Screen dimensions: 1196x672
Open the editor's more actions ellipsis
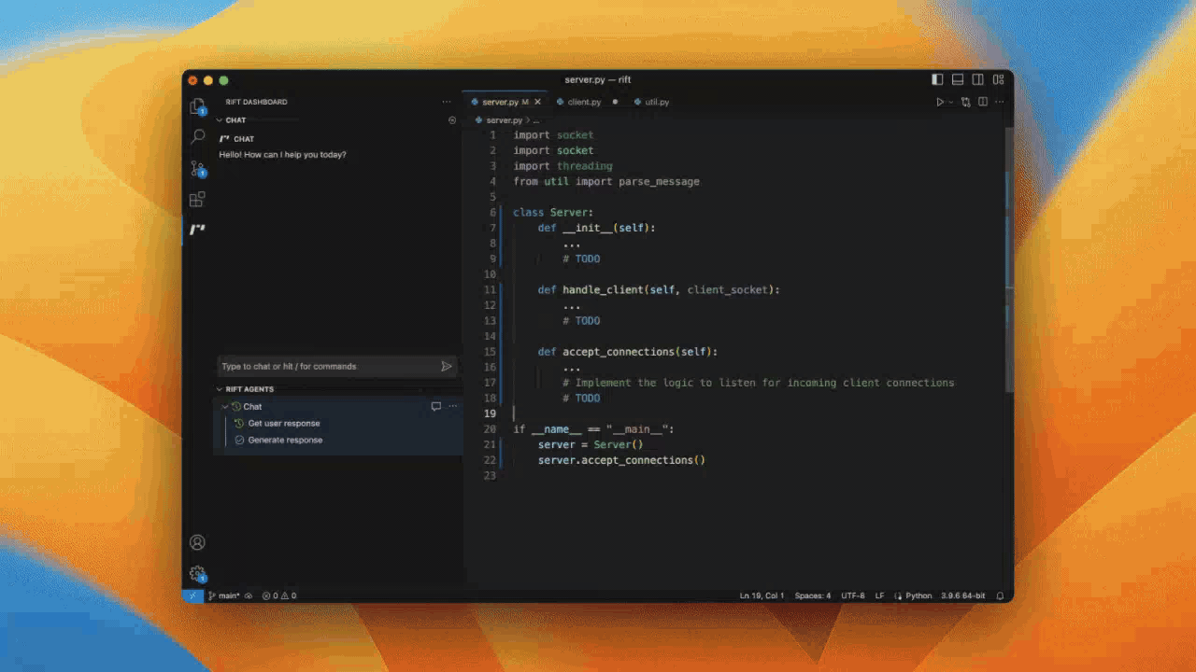1000,102
